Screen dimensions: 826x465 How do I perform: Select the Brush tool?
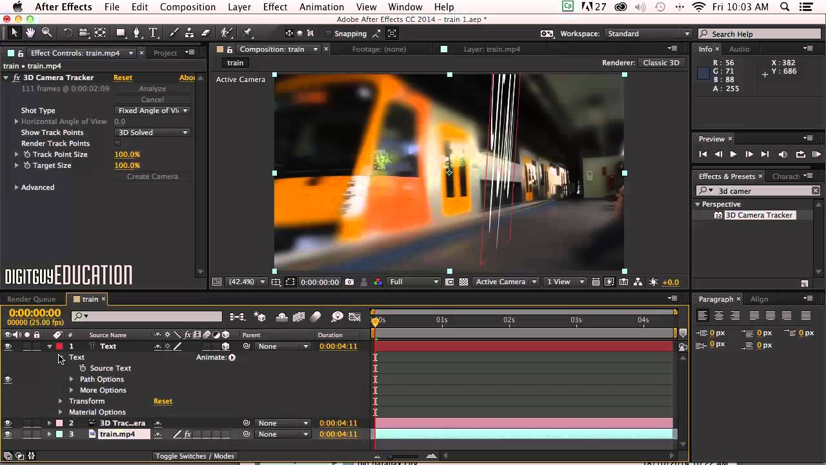tap(174, 33)
